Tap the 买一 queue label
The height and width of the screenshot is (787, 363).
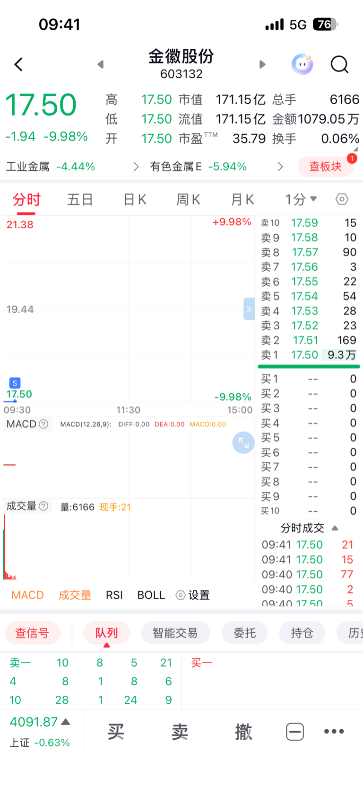[x=201, y=663]
